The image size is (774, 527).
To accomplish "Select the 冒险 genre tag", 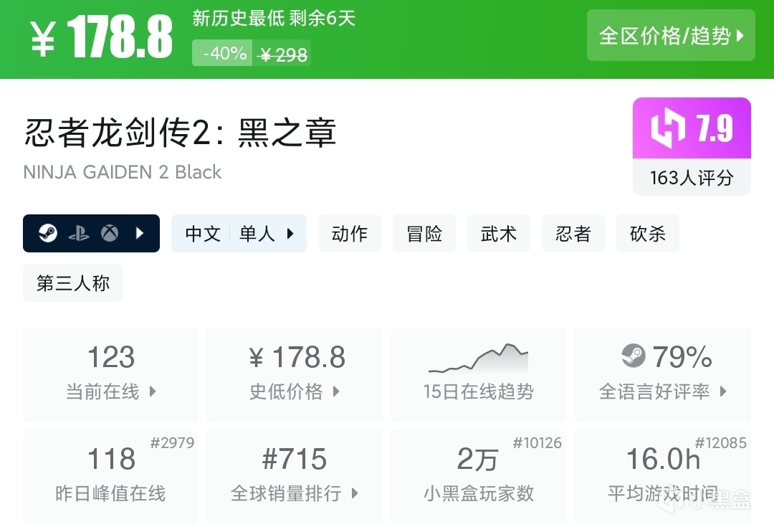I will coord(424,234).
